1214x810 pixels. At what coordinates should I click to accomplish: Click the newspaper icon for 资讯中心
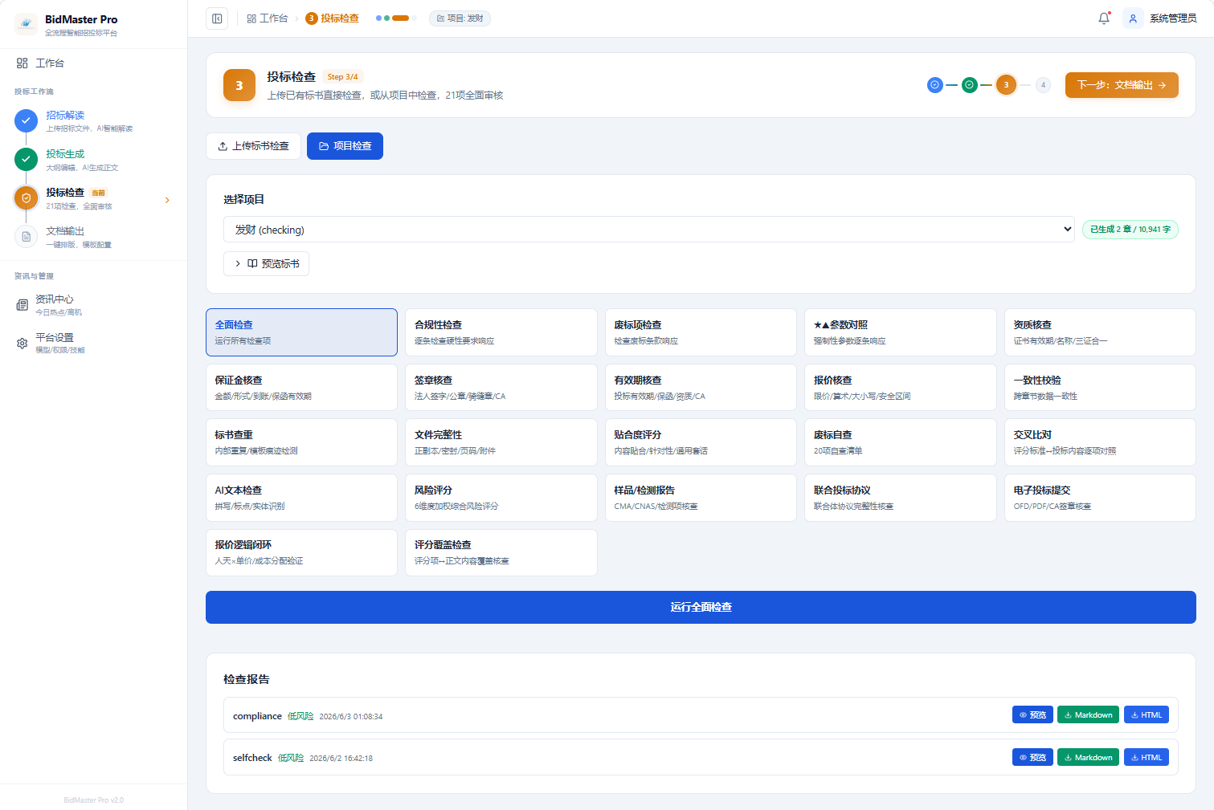[22, 305]
